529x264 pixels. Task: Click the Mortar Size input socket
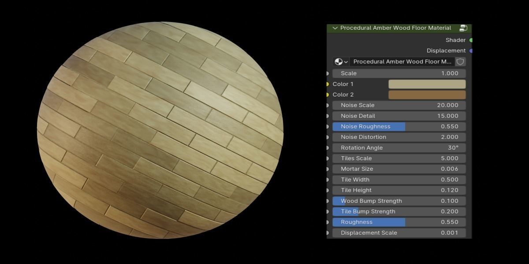327,169
